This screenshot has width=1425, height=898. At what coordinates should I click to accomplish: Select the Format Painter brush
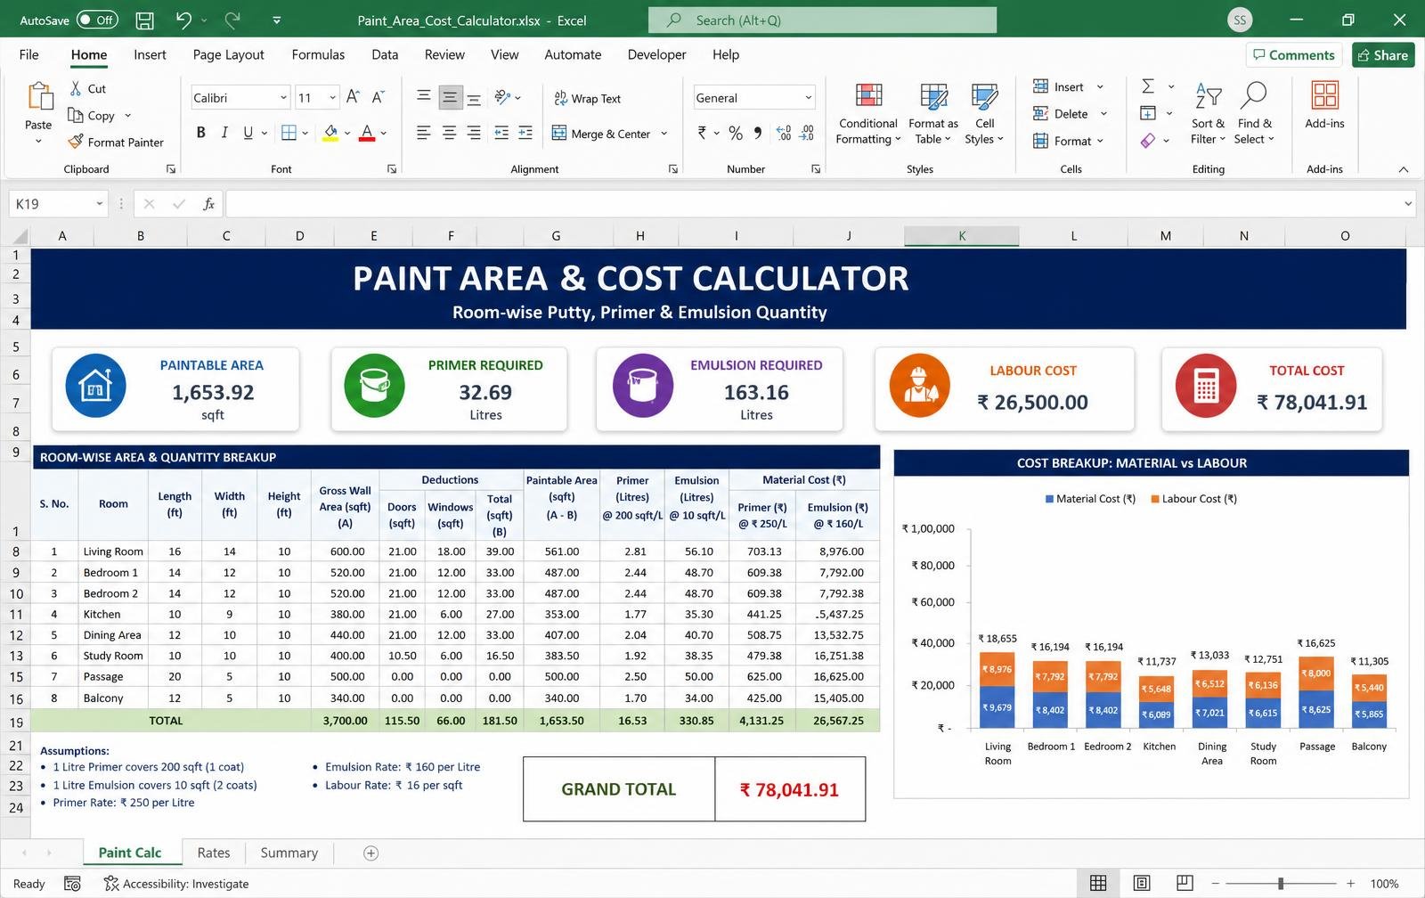click(76, 142)
